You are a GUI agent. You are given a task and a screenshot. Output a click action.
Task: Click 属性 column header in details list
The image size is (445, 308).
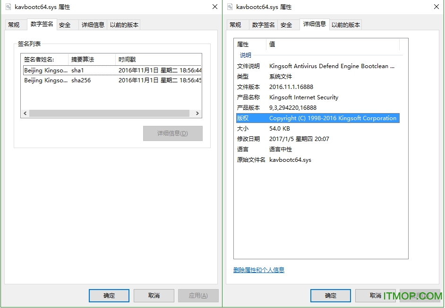(x=250, y=44)
